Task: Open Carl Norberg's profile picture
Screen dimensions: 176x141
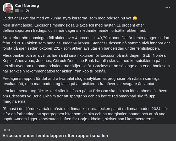Action: tap(8, 8)
